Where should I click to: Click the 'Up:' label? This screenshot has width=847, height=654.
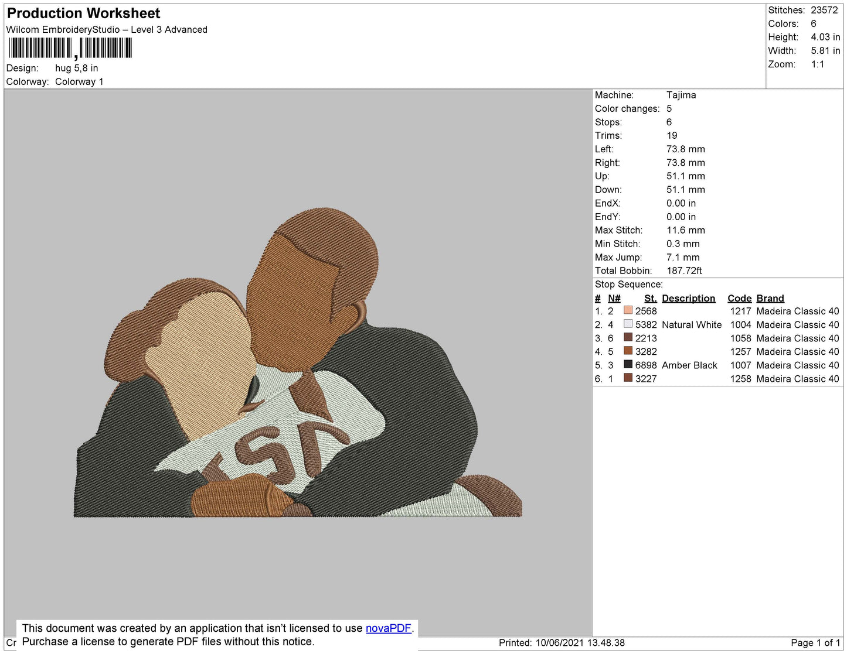(602, 176)
